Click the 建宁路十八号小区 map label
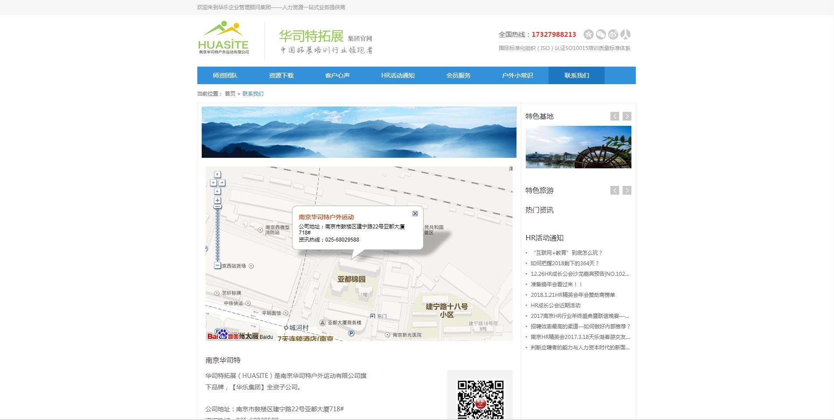Screen dimensions: 834x420 pos(447,310)
